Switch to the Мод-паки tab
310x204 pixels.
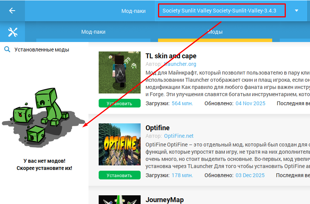pos(93,32)
